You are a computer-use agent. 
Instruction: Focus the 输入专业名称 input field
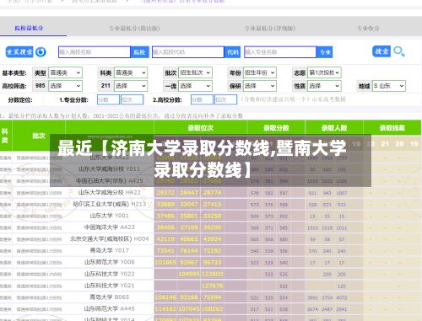click(x=280, y=52)
